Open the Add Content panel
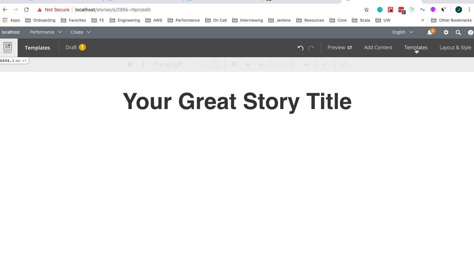The width and height of the screenshot is (474, 272). [378, 48]
